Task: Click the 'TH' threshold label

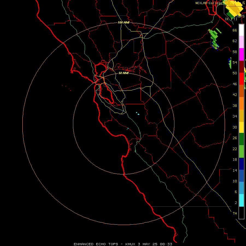Action: 235,213
